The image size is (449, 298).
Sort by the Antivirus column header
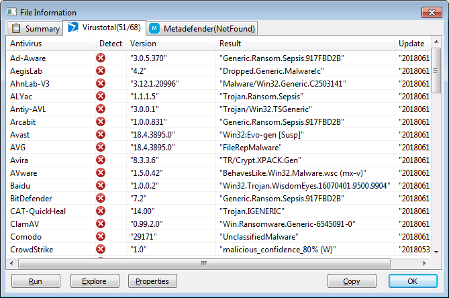(51, 44)
